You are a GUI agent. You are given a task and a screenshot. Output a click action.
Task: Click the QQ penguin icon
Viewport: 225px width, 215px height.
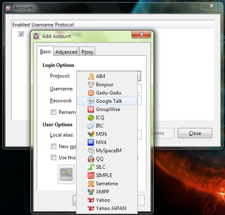tap(91, 159)
